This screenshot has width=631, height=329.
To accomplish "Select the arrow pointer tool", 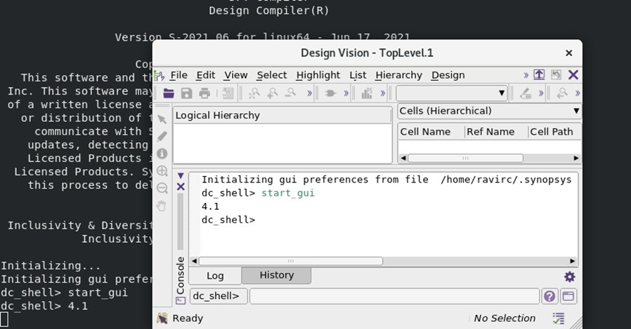I will tap(162, 119).
